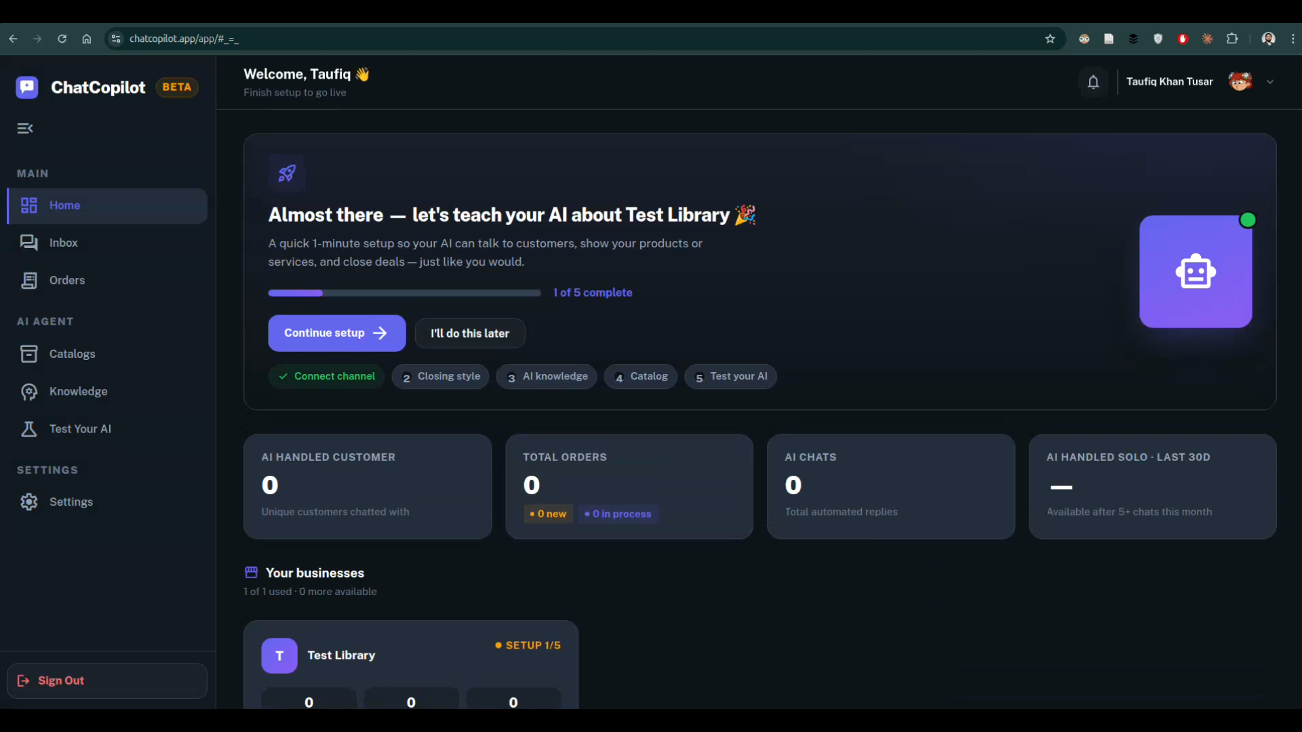
Task: Select the Test your AI step chip
Action: pyautogui.click(x=731, y=376)
